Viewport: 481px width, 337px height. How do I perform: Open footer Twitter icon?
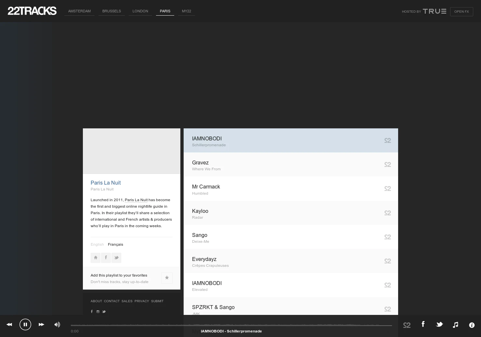point(104,312)
